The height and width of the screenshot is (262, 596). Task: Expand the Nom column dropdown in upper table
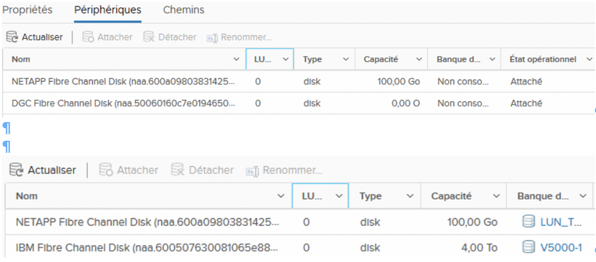[236, 60]
